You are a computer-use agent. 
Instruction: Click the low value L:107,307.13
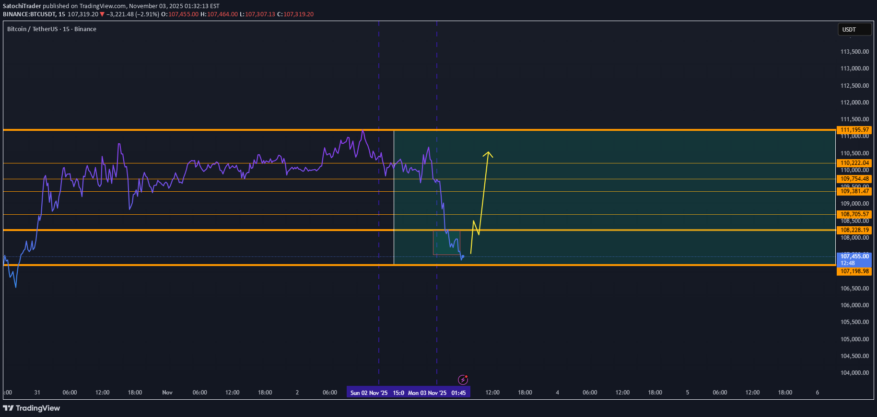point(257,14)
